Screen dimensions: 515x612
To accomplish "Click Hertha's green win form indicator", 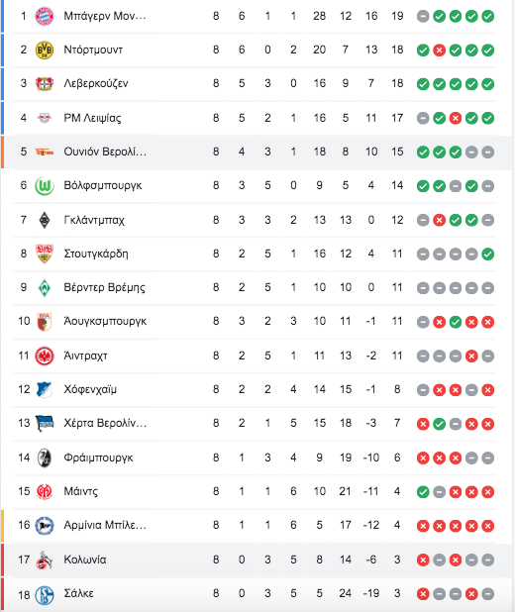I will [x=440, y=424].
